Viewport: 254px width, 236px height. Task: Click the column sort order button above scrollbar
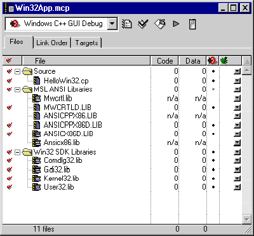(246, 61)
